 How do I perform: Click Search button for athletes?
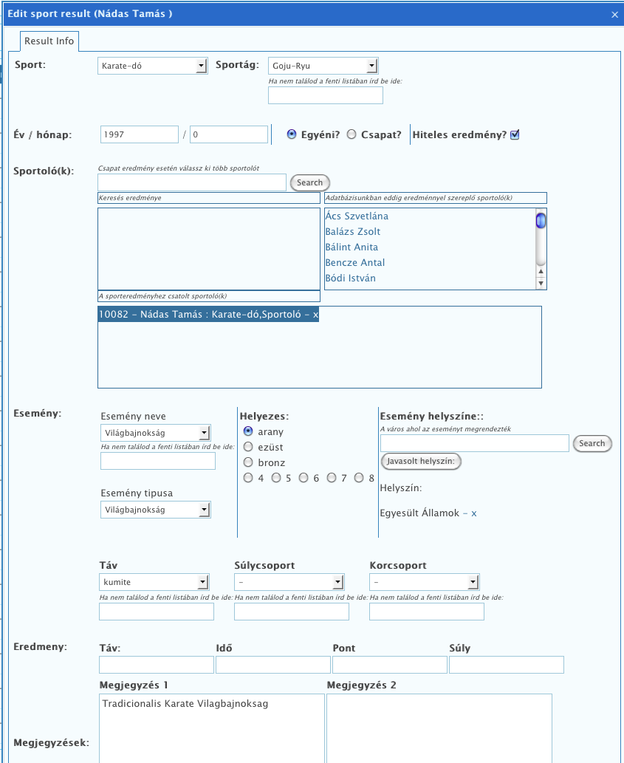(x=310, y=182)
